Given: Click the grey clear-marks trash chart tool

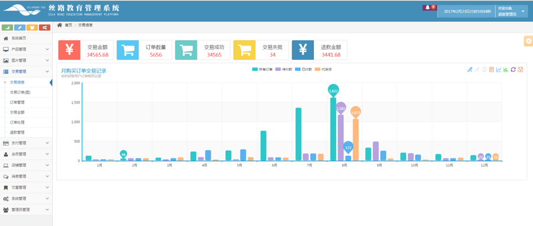Looking at the screenshot, I should pyautogui.click(x=484, y=70).
